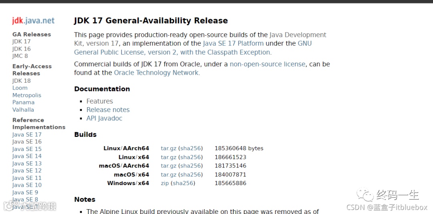Open JDK 17 in GA Releases sidebar
Viewport: 433px width, 214px height.
click(x=21, y=41)
